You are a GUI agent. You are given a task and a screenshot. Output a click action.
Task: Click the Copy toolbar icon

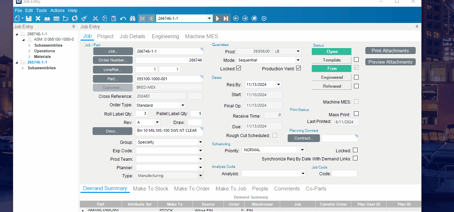tap(105, 18)
